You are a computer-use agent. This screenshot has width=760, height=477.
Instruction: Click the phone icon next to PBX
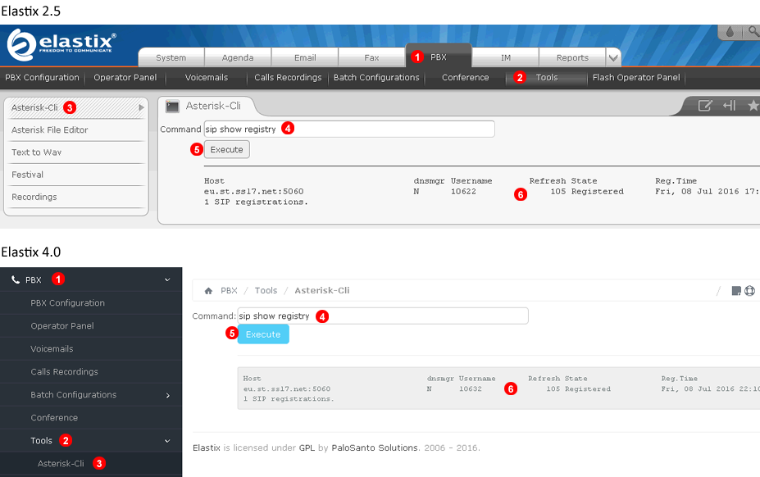pos(16,279)
